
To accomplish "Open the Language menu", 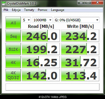I will [x=58, y=10].
